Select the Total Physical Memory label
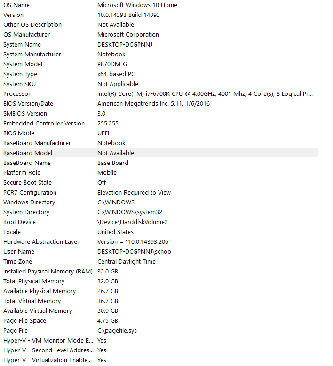 (34, 281)
